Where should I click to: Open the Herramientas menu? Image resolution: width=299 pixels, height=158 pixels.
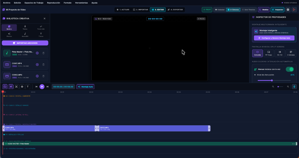point(81,3)
